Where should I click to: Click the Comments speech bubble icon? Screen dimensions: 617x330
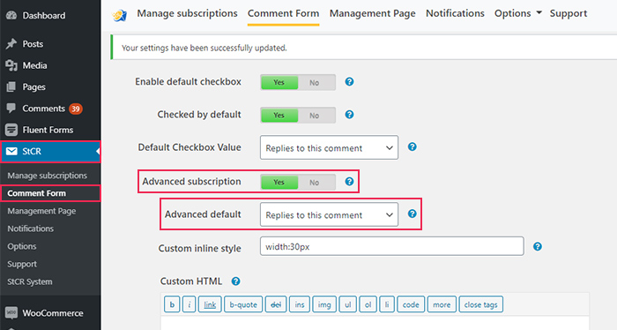(11, 108)
